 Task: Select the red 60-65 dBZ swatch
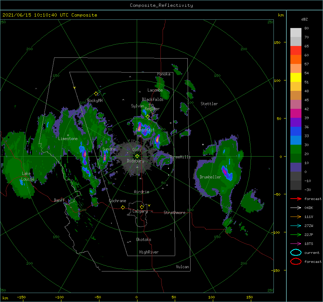(x=296, y=51)
